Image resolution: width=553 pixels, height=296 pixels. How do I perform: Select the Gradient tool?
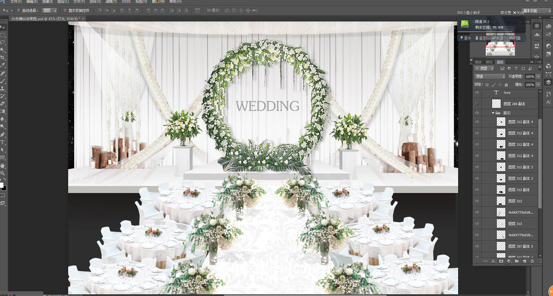[3, 111]
